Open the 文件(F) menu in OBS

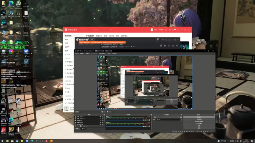(77, 54)
